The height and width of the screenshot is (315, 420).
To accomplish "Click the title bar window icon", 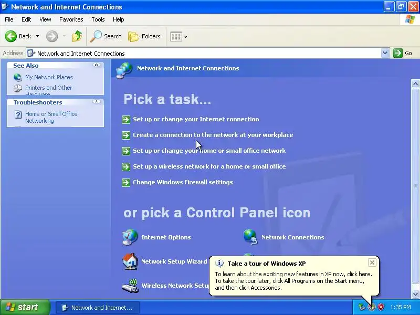I will (x=5, y=7).
